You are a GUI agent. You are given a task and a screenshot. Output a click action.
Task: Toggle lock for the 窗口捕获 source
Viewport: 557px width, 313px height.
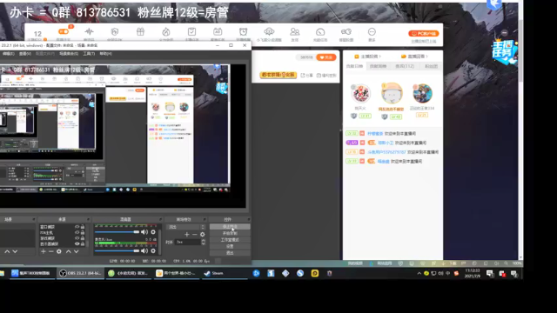[83, 227]
